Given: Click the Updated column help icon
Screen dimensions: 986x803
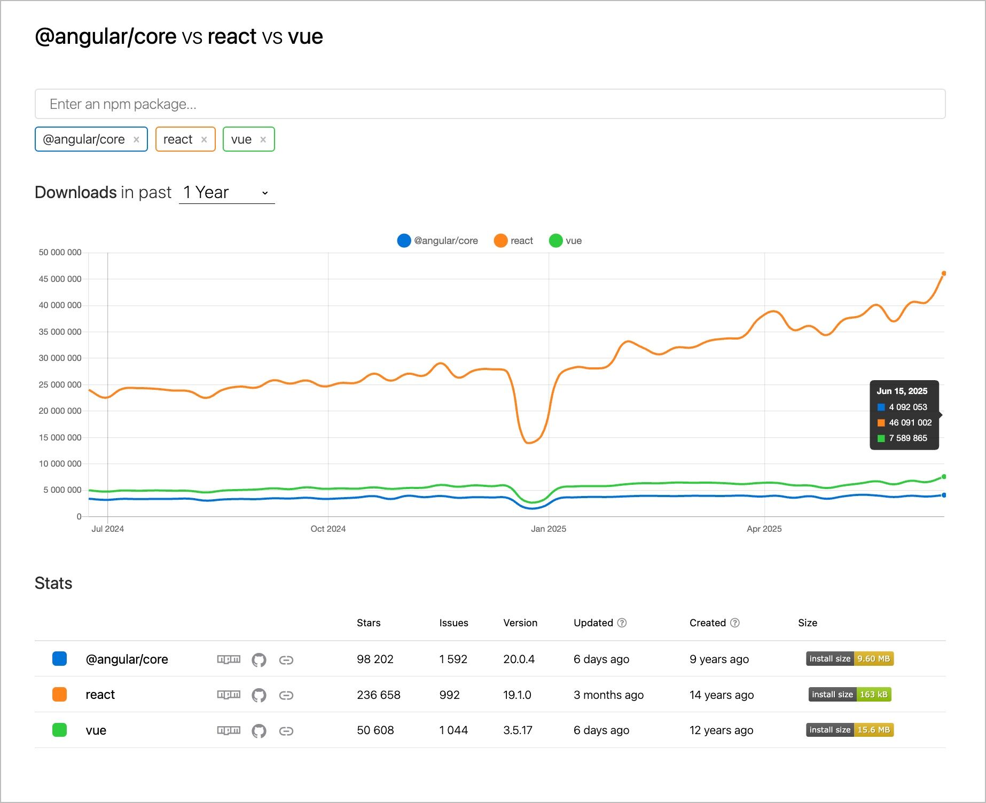Looking at the screenshot, I should coord(622,623).
